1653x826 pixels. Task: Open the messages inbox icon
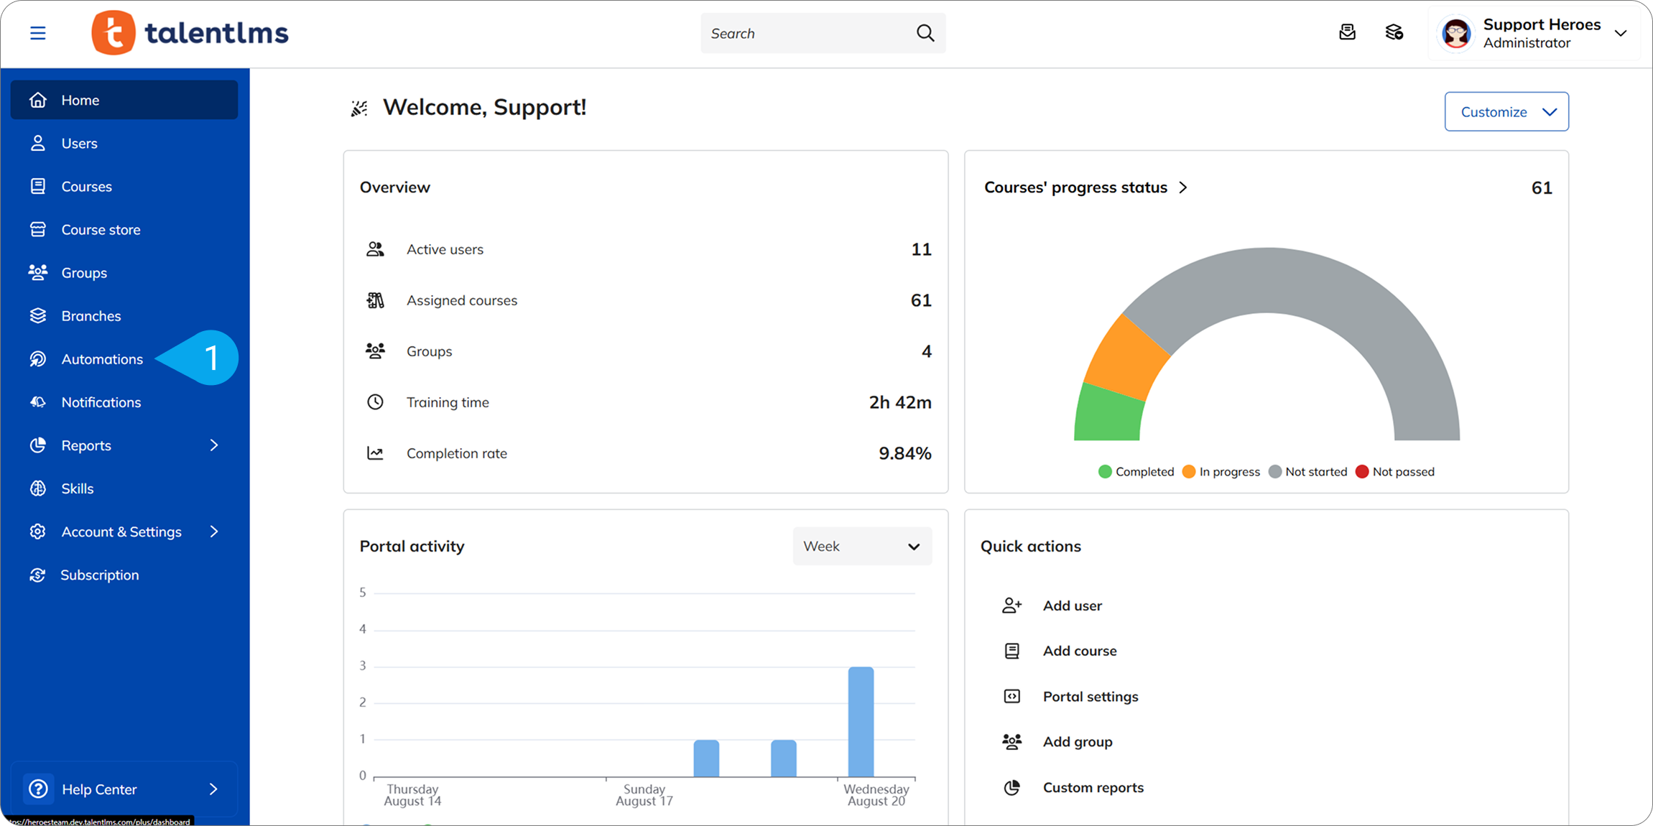tap(1347, 32)
